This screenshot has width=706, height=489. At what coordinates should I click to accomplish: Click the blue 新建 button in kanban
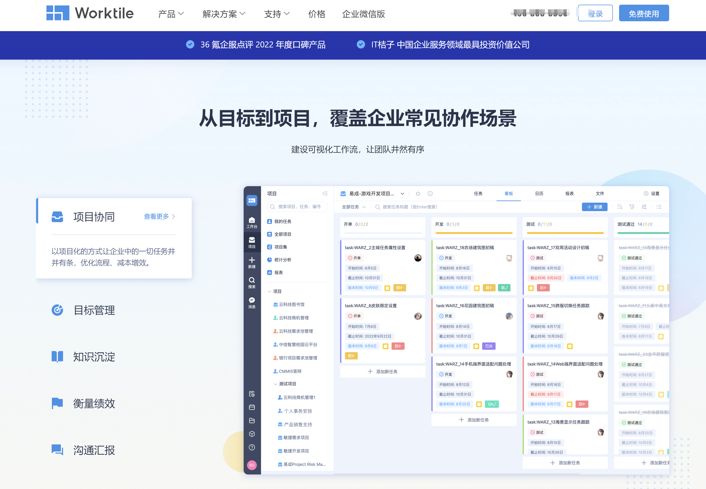pos(594,207)
